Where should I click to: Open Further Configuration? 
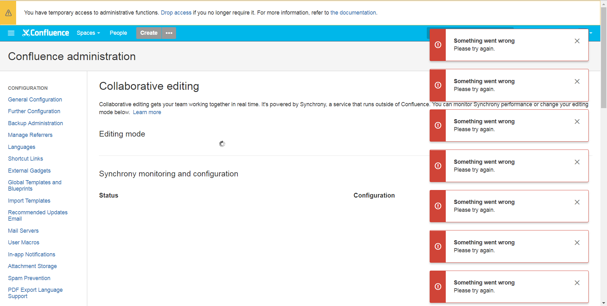pyautogui.click(x=34, y=111)
